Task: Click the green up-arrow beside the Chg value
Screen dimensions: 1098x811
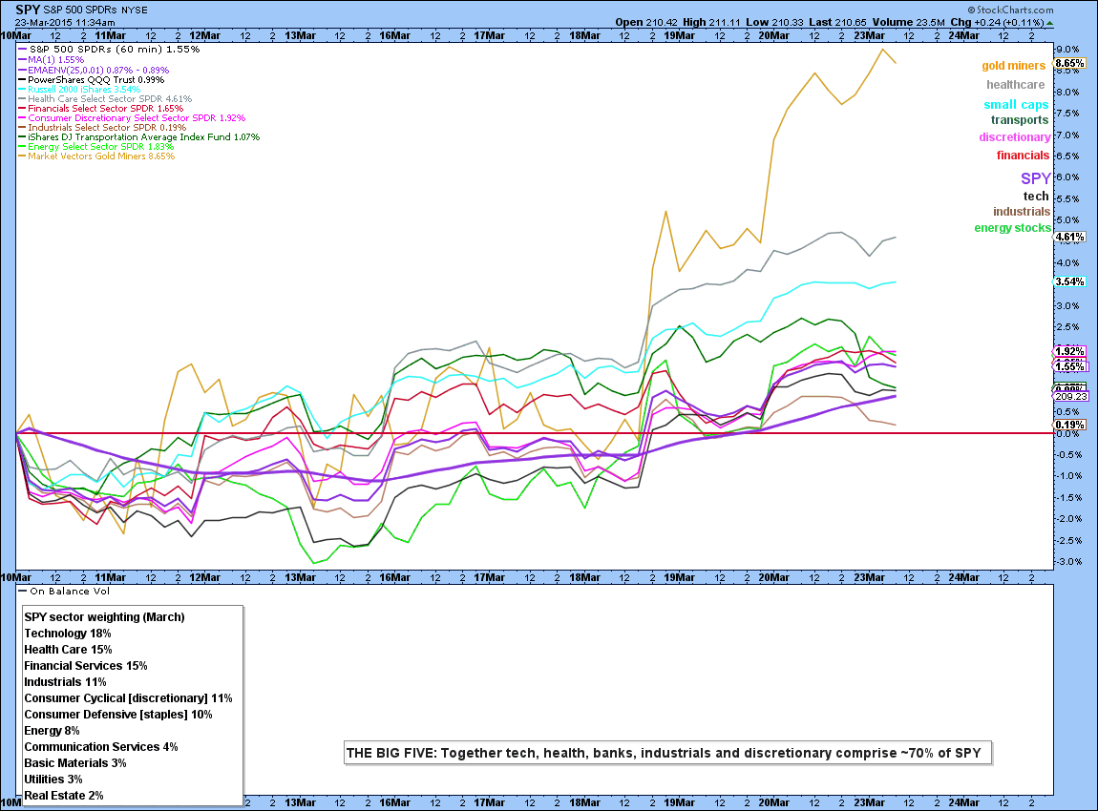Action: tap(1049, 22)
